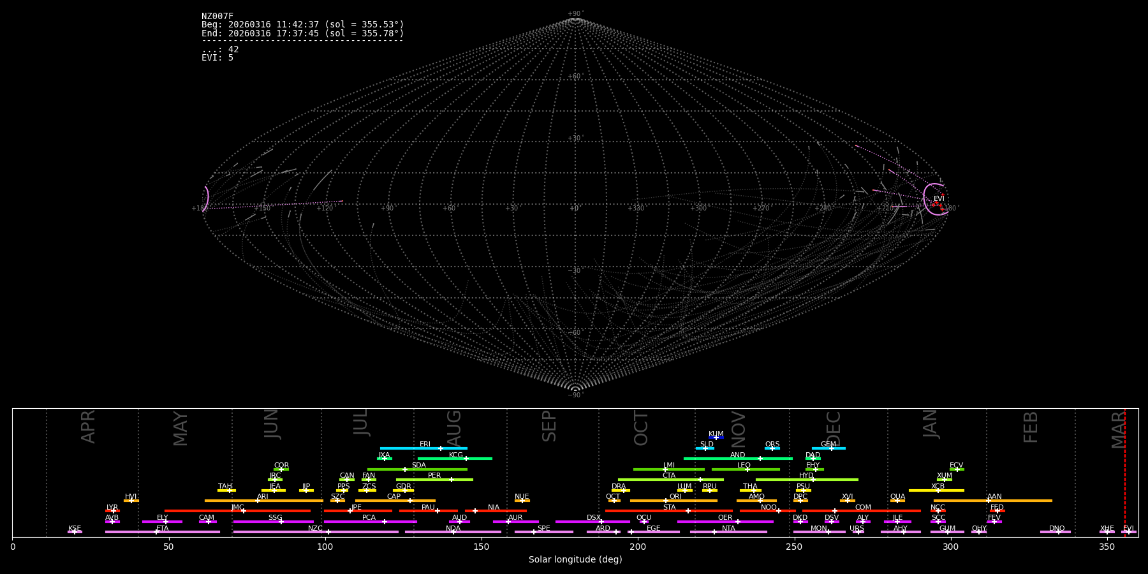The height and width of the screenshot is (574, 1148).
Task: Click the +120 right ascension label
Action: (325, 208)
